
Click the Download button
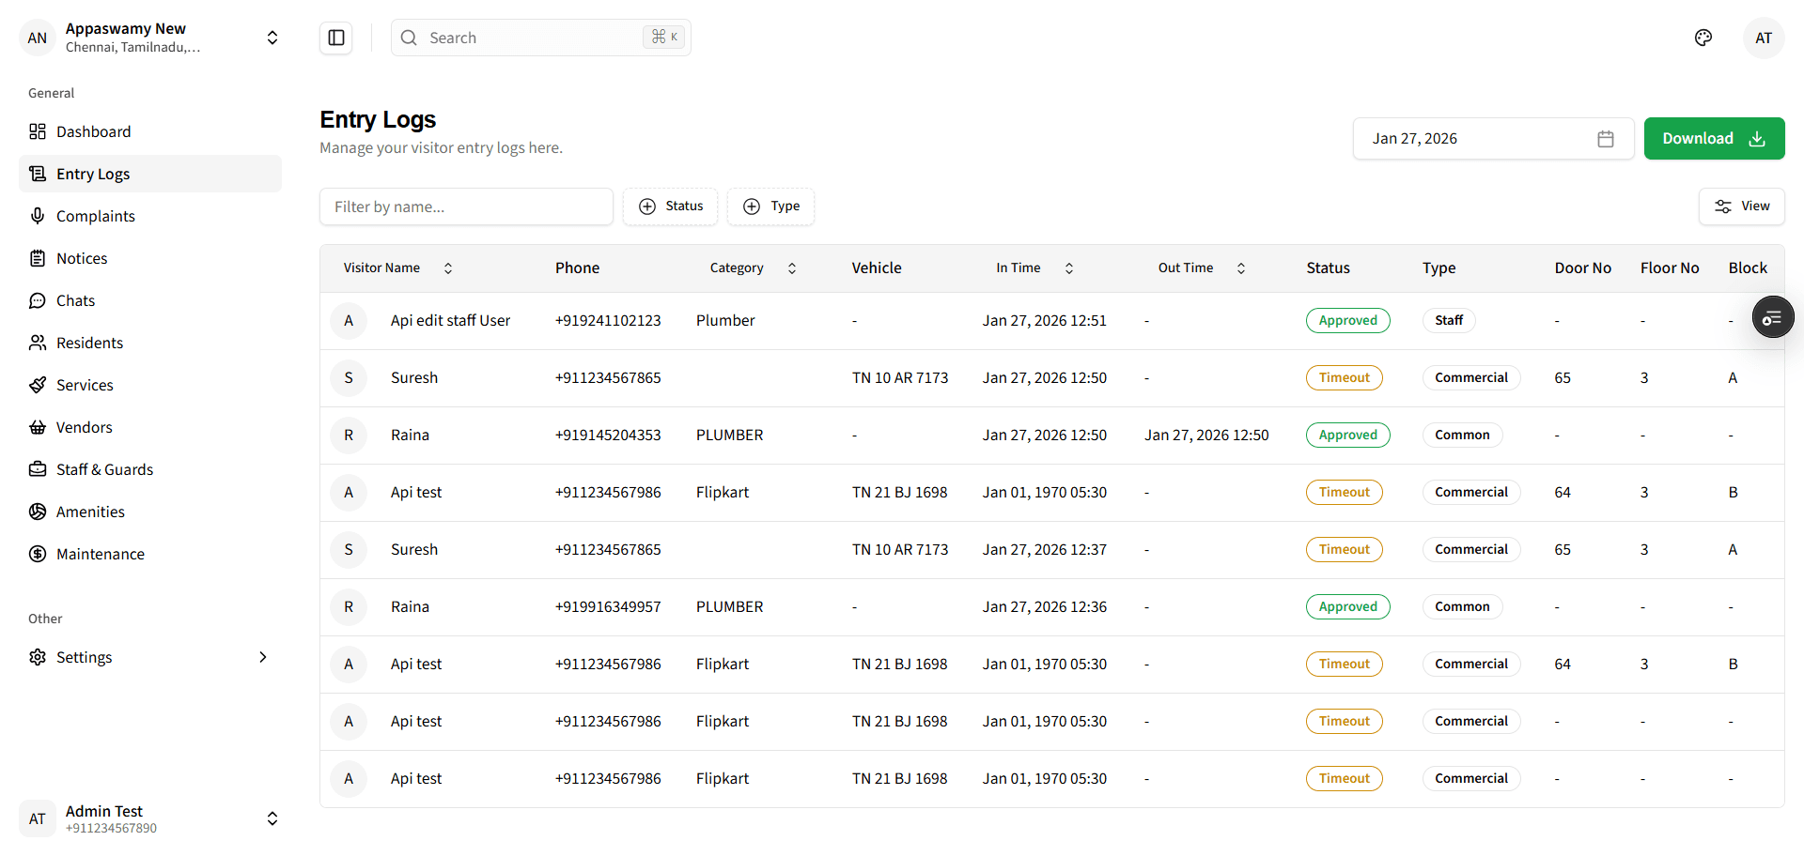(1714, 138)
